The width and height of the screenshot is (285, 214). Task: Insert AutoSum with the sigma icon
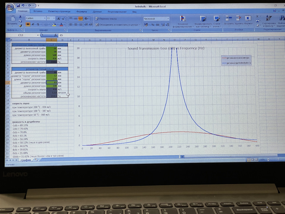(x=258, y=16)
